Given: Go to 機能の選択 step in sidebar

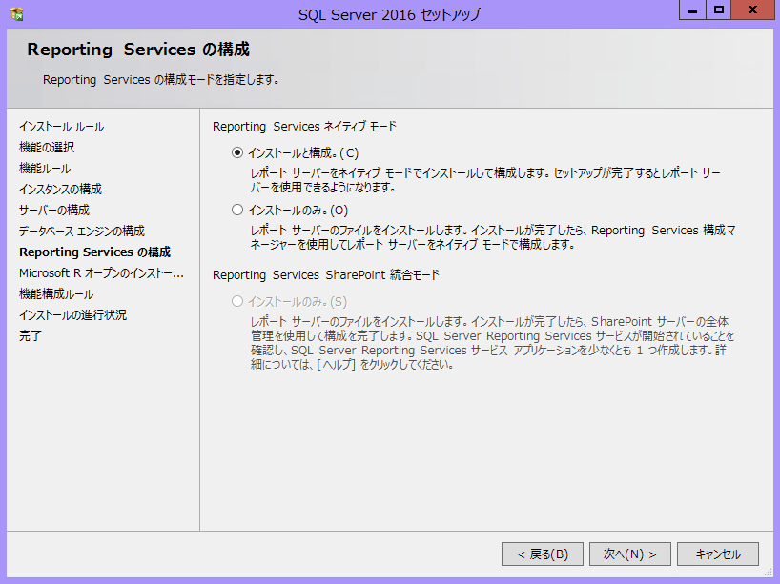Looking at the screenshot, I should (47, 148).
